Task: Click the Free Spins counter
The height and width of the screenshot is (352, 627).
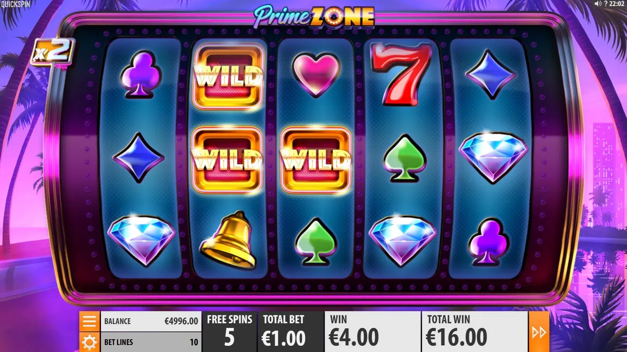Action: (x=230, y=331)
